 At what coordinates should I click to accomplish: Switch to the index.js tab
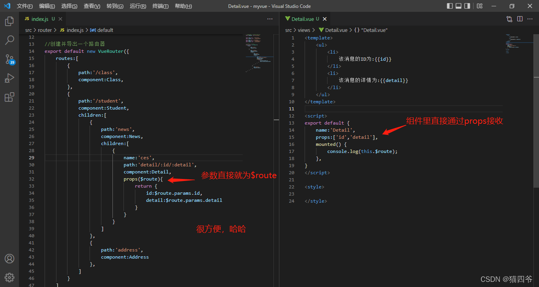[x=43, y=19]
